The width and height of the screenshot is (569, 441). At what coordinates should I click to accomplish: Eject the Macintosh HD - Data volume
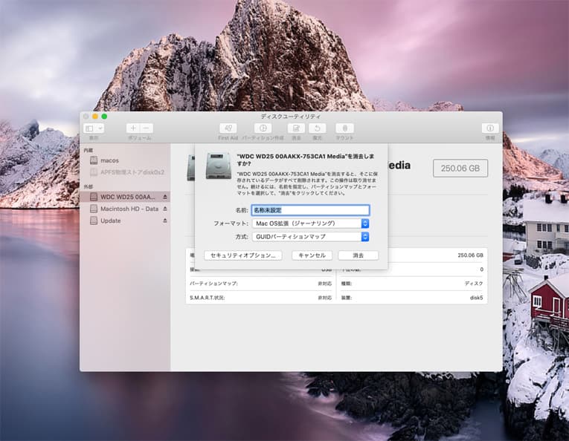click(164, 209)
